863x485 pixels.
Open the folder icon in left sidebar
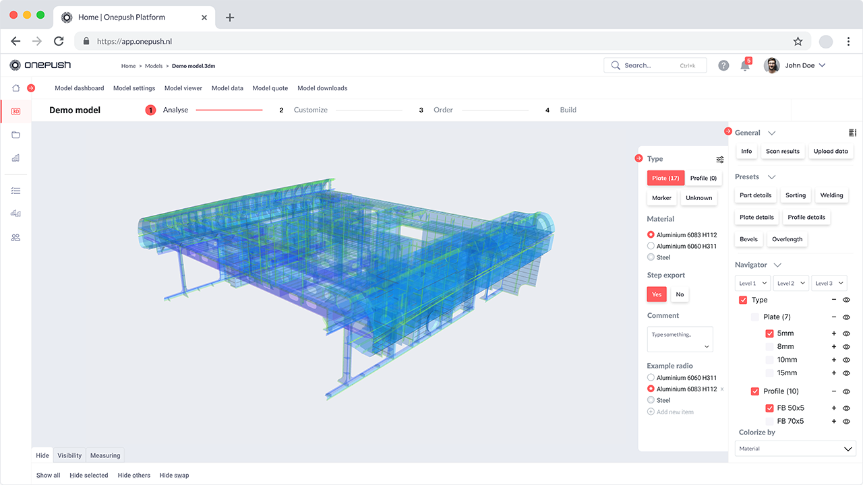pyautogui.click(x=16, y=135)
